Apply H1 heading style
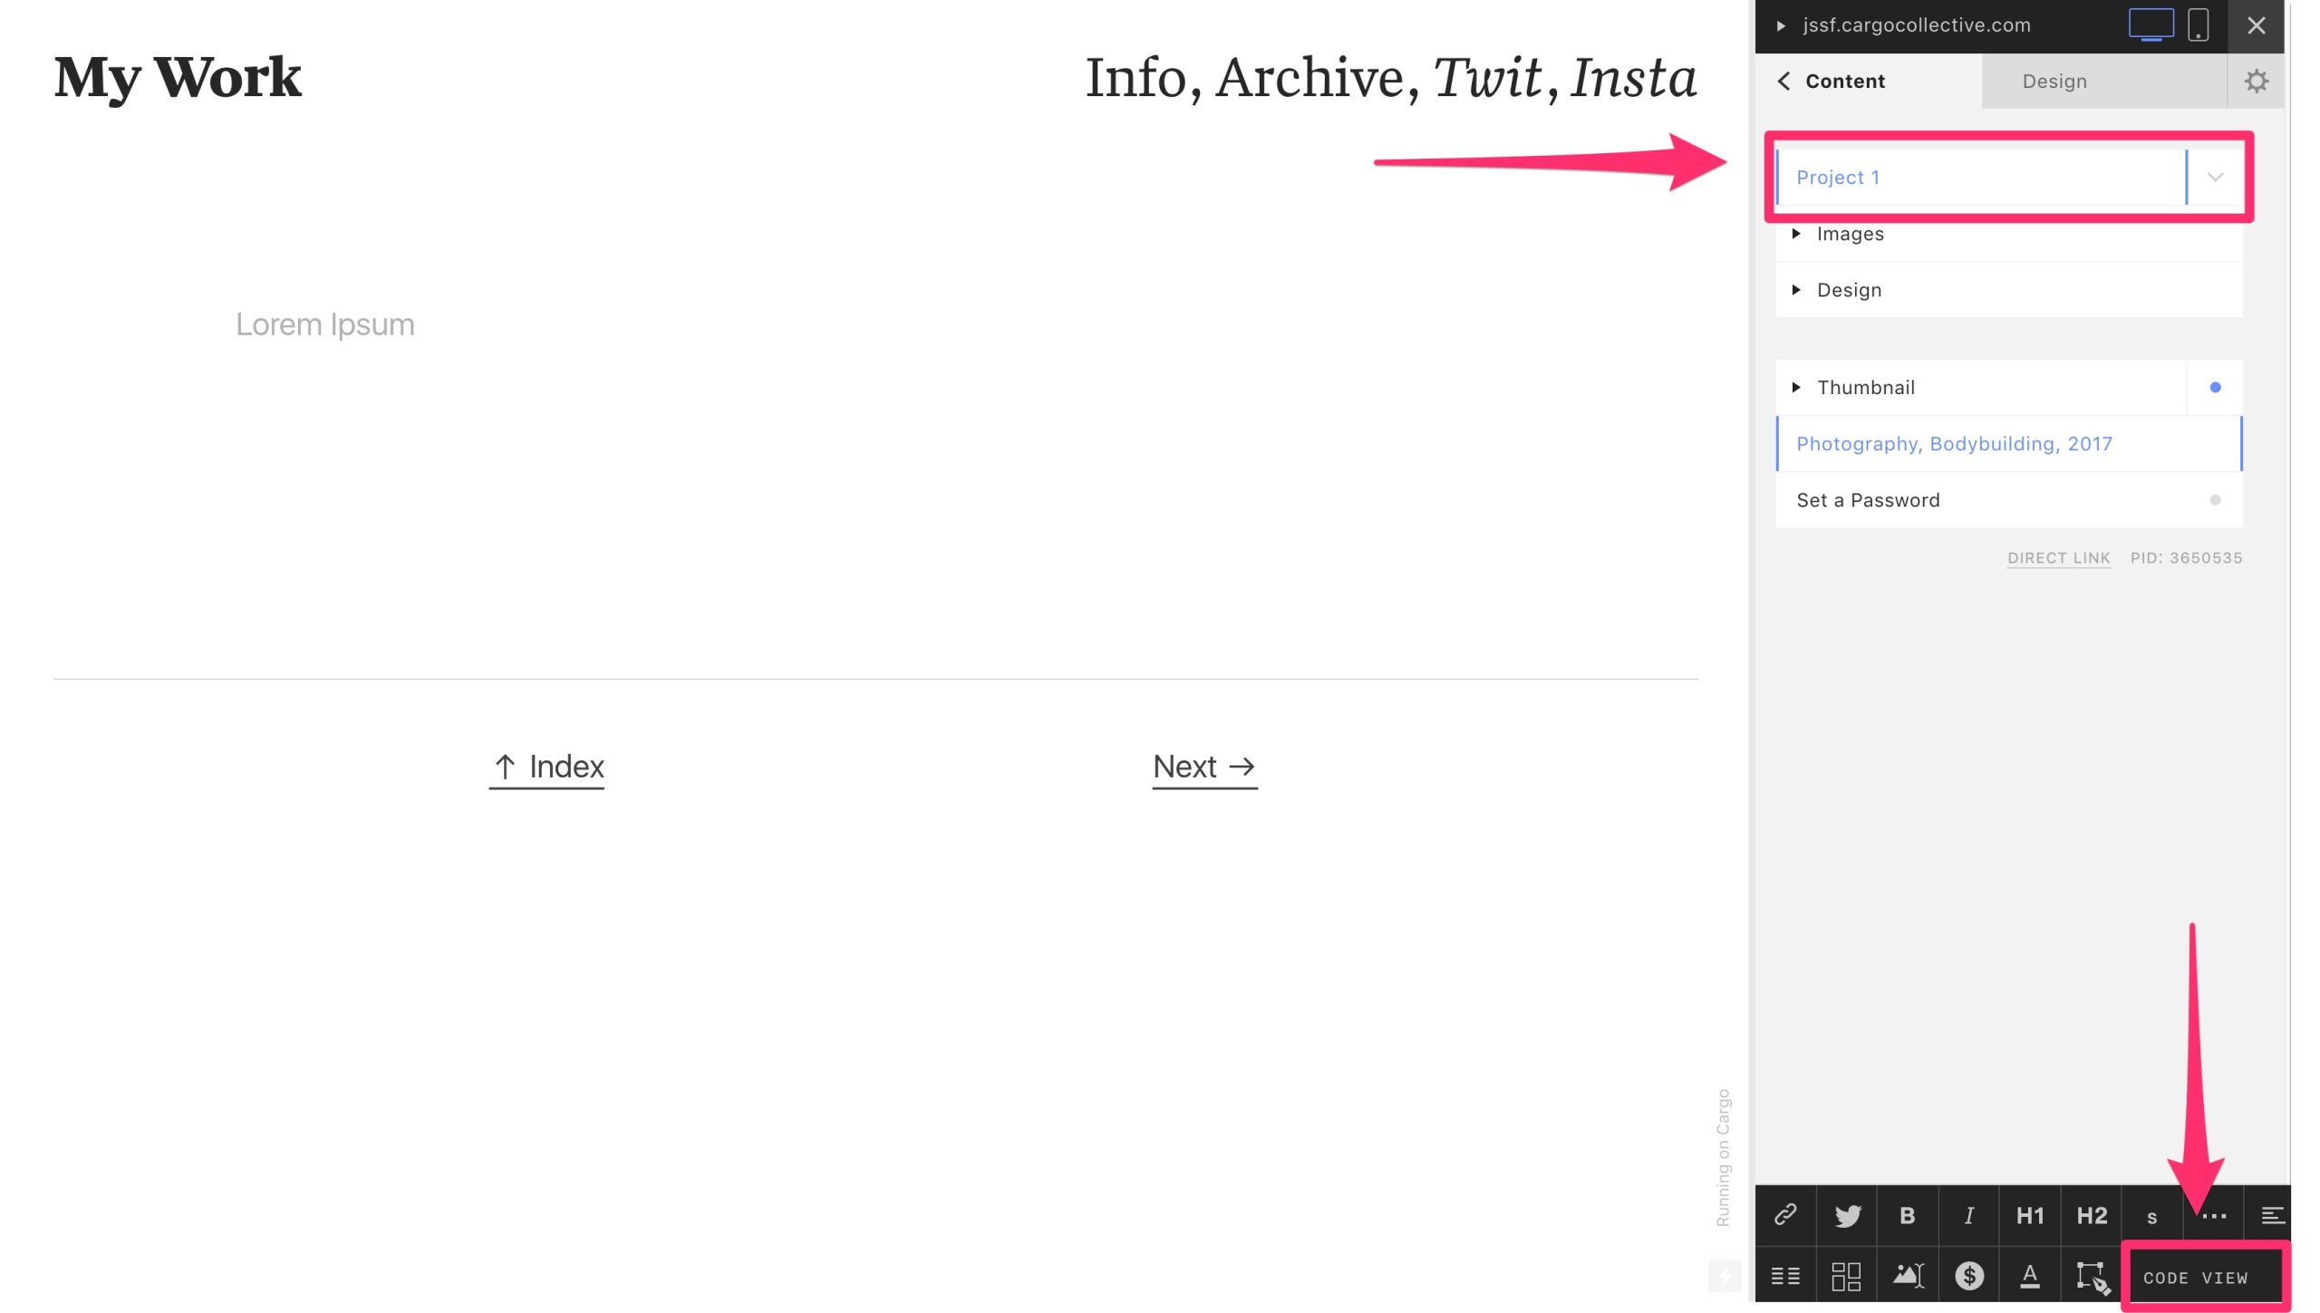 (2030, 1215)
